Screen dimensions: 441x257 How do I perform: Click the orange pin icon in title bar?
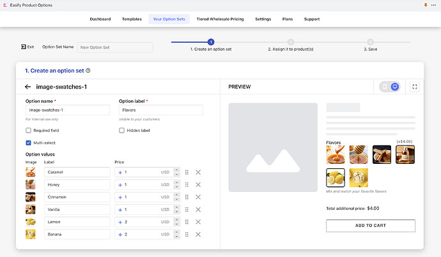point(426,5)
